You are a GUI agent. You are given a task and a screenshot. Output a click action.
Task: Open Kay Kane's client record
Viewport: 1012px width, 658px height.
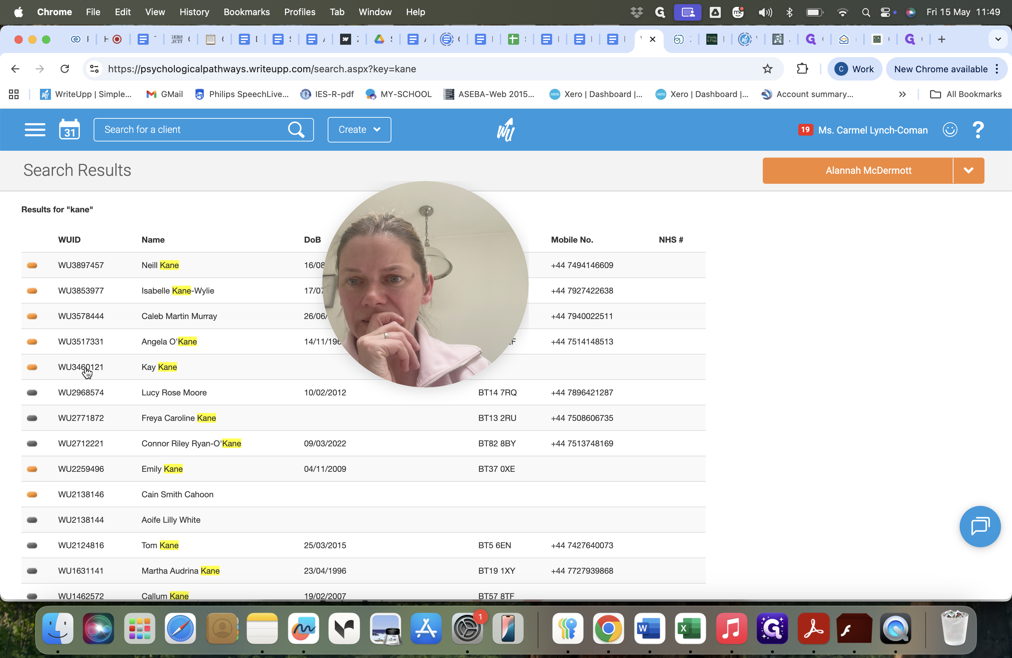click(x=159, y=367)
